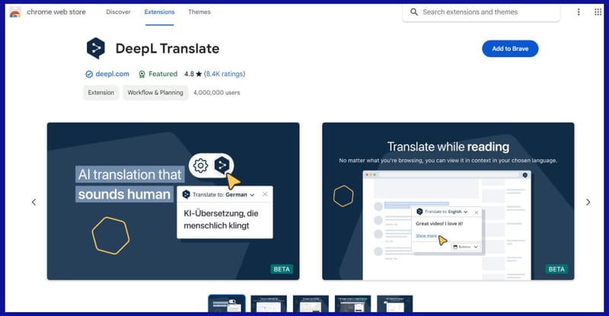The width and height of the screenshot is (609, 316).
Task: Click the DeepL Translate extension logo
Action: [x=96, y=49]
